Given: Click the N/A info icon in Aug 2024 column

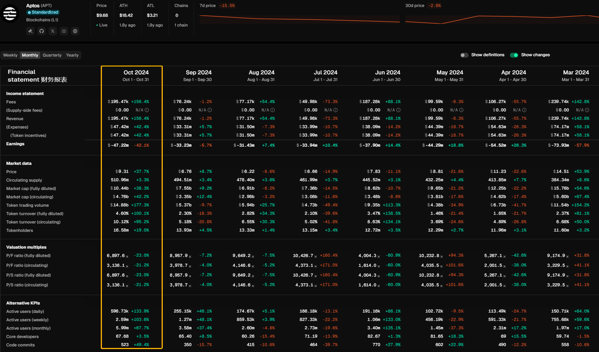Looking at the screenshot, I should pos(273,110).
